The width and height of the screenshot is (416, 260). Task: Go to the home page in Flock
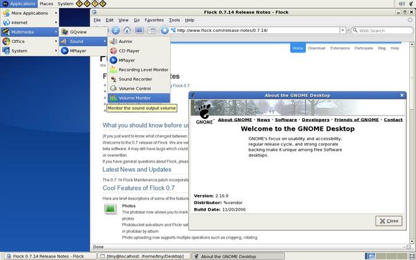(127, 31)
